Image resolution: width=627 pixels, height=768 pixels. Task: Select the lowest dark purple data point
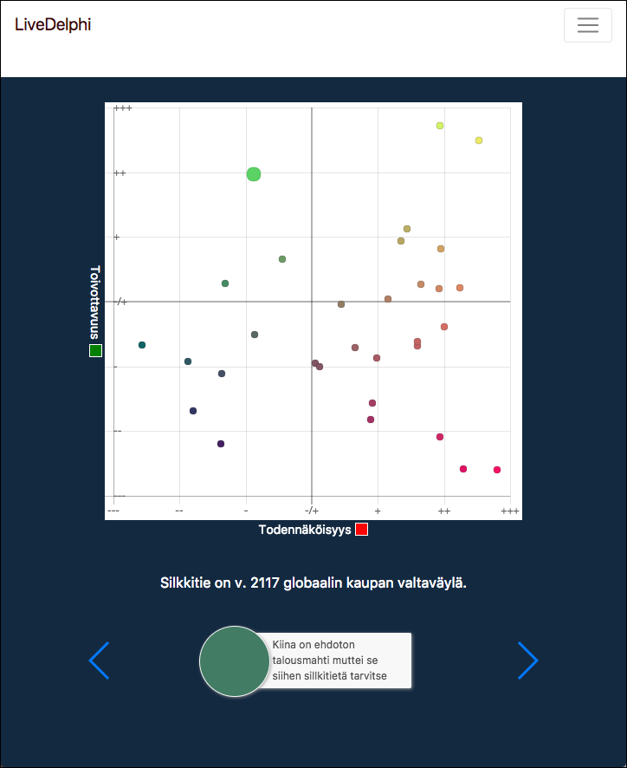point(221,444)
